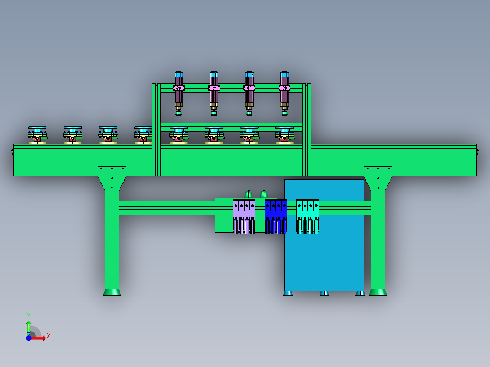The height and width of the screenshot is (367, 490).
Task: Select the left triangular gusset bracket
Action: tap(112, 179)
